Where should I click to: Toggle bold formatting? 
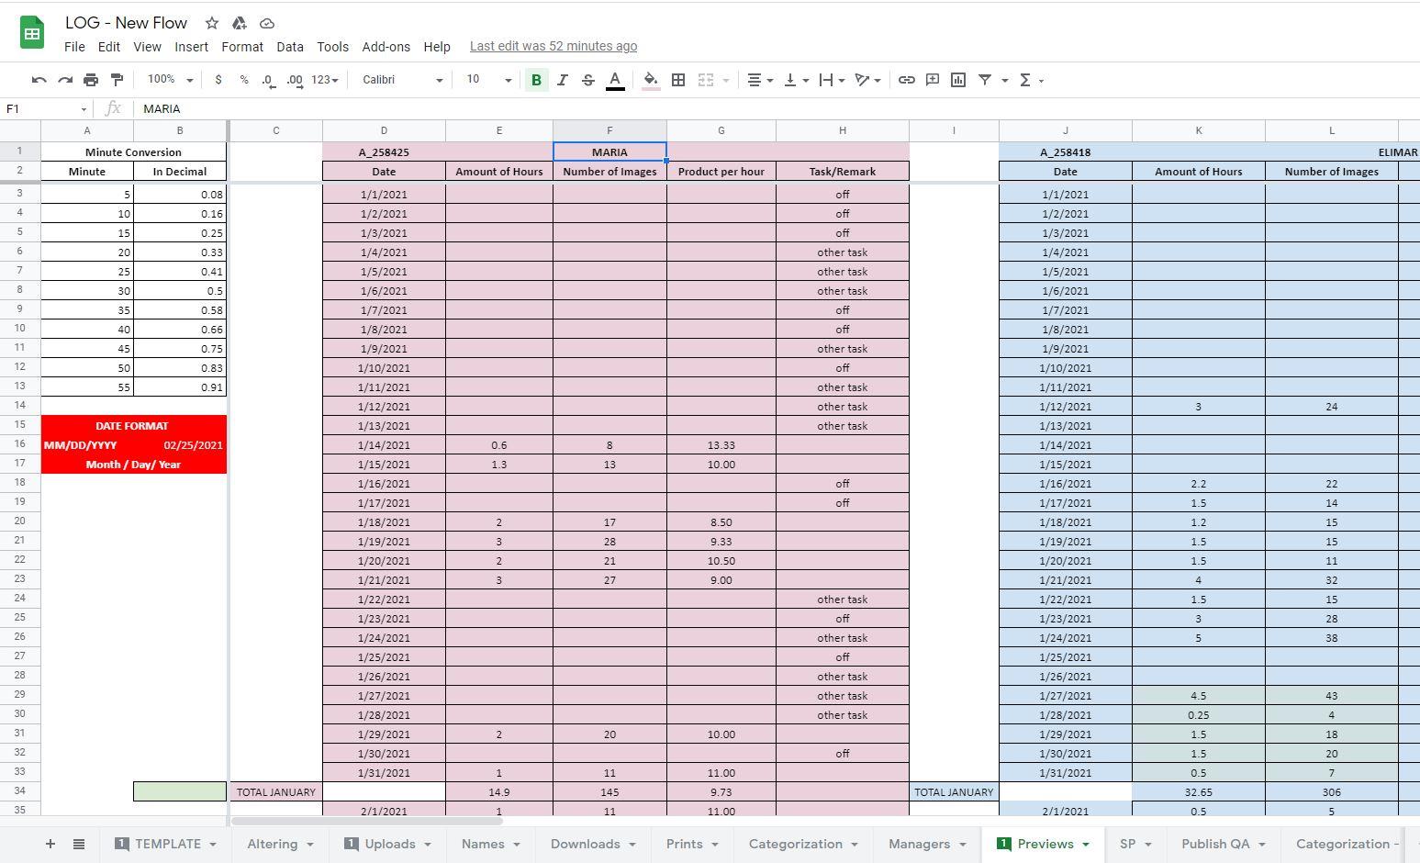coord(536,80)
